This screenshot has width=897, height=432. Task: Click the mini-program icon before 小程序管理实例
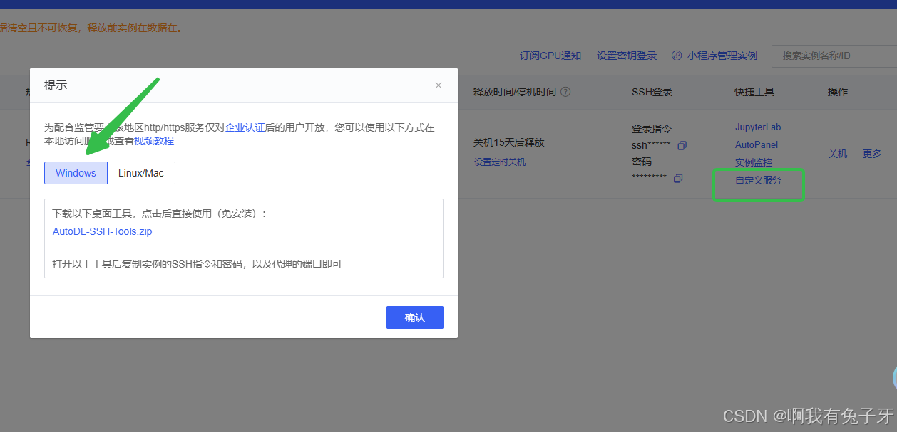[677, 56]
